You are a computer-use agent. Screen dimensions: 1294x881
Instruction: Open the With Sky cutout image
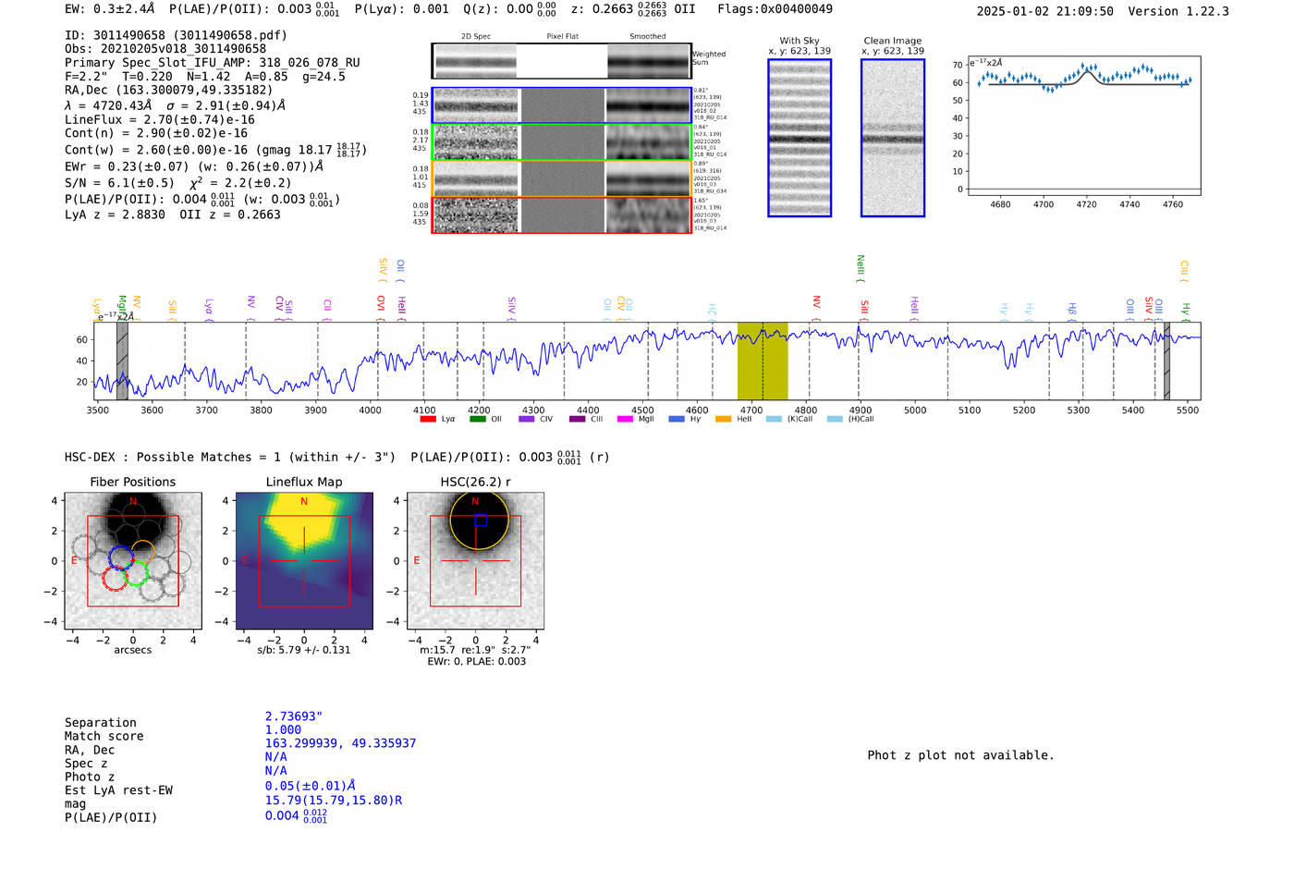click(800, 138)
